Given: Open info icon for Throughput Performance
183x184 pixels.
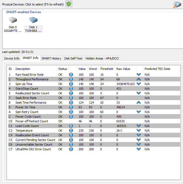Looking at the screenshot, I should coord(71,79).
